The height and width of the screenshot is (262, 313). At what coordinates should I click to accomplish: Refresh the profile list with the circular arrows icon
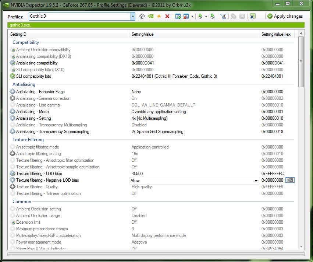tap(142, 16)
